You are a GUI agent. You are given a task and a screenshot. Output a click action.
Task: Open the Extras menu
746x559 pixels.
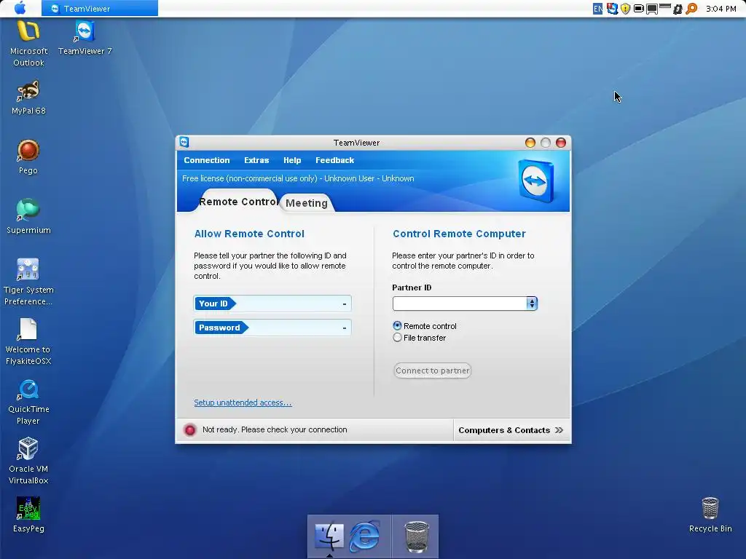[x=256, y=160]
